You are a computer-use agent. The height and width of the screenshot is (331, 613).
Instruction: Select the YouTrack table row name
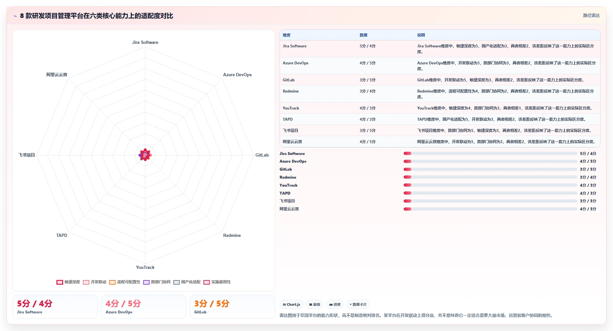coord(291,108)
